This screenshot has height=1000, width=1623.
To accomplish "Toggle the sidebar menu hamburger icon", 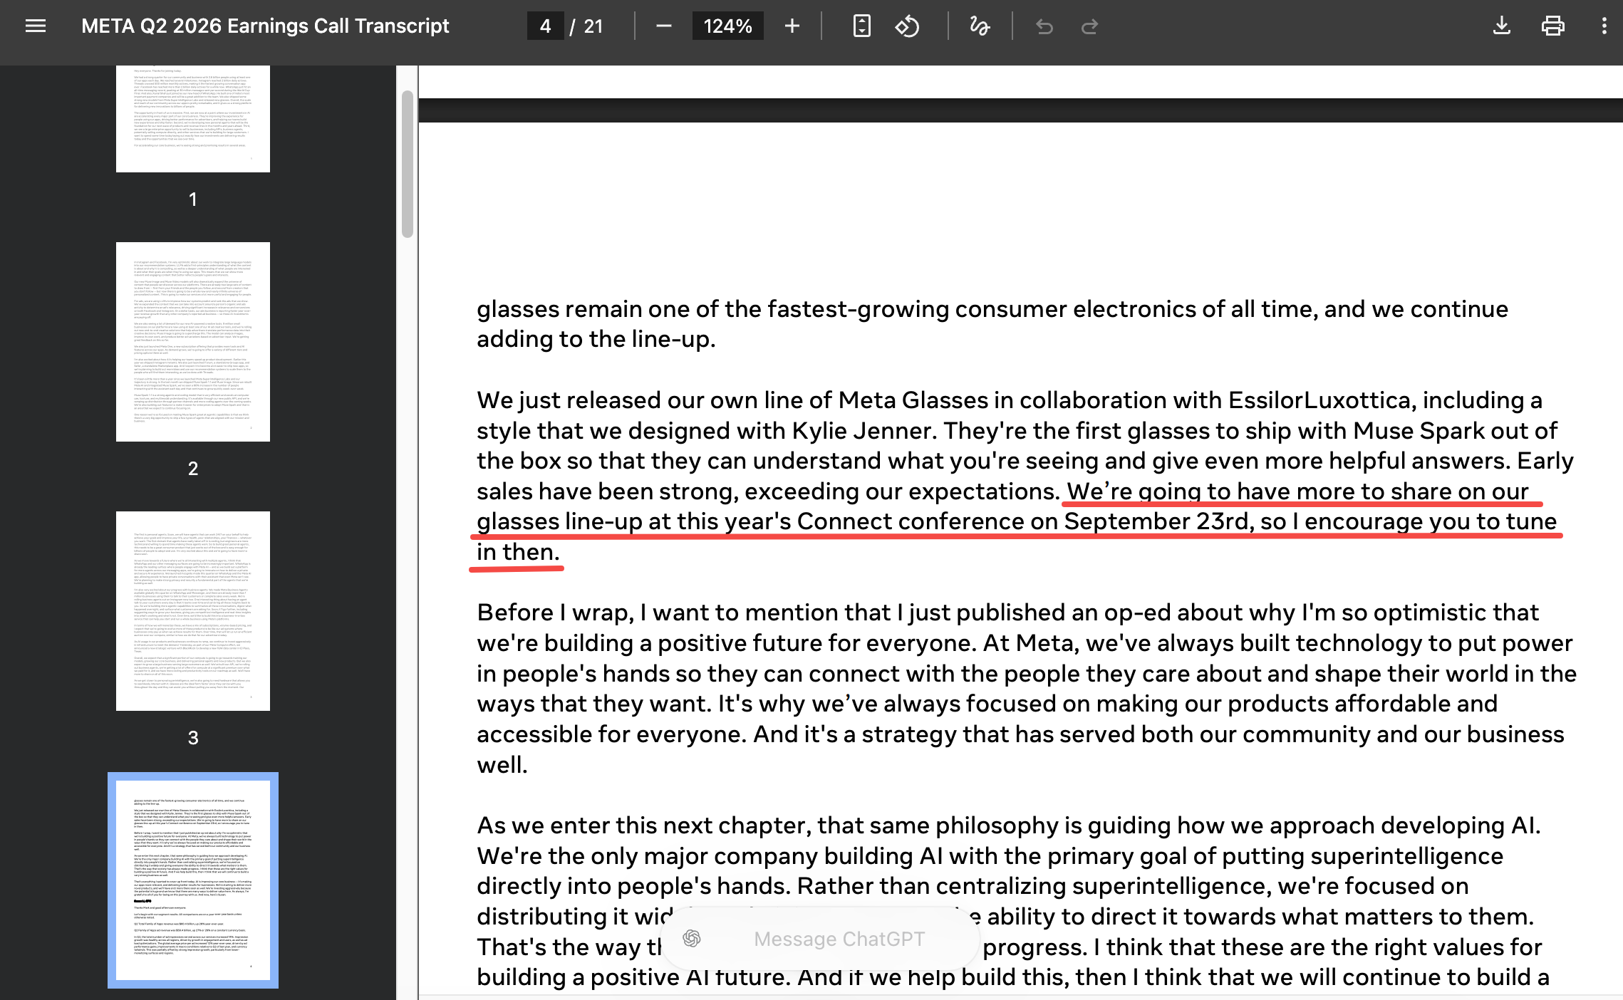I will click(x=36, y=26).
